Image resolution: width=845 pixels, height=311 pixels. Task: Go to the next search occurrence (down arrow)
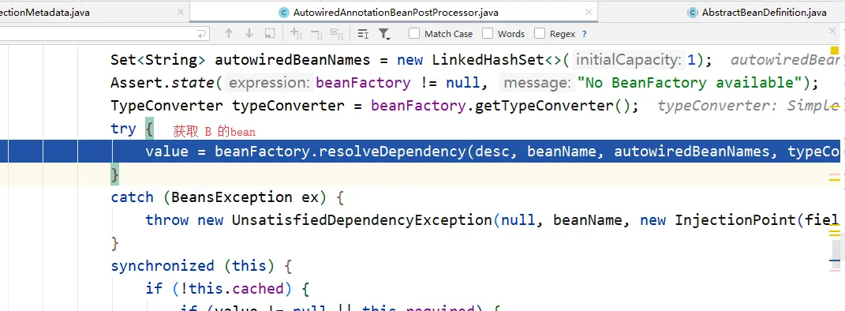pyautogui.click(x=249, y=33)
